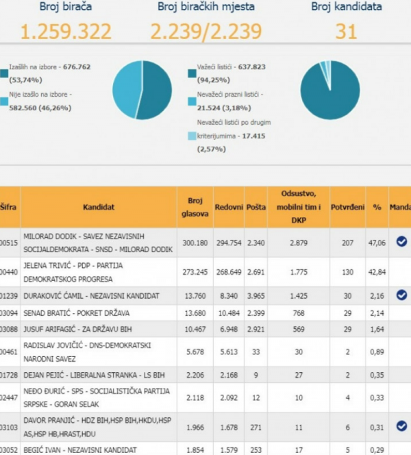Screen dimensions: 411x455
Task: Click the 'Odsustvo, mobilni tim i DKP' header
Action: coord(299,206)
